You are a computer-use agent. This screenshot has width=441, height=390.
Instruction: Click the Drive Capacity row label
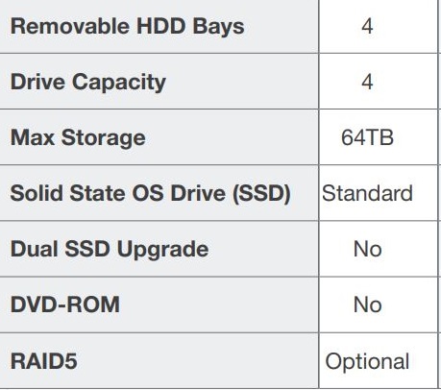coord(88,83)
